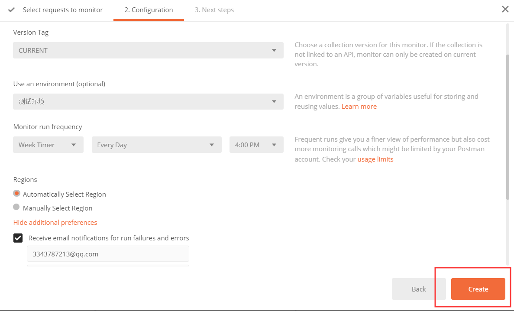Switch to Select requests to monitor tab
514x311 pixels.
pyautogui.click(x=62, y=10)
